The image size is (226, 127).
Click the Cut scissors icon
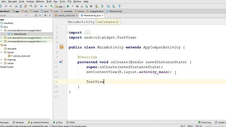tap(16, 6)
